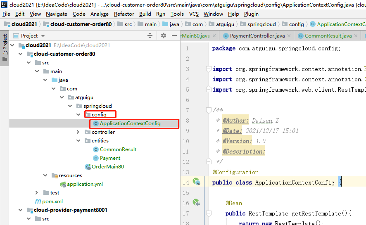
Task: Toggle the 1: Project tool window button
Action: coord(5,48)
